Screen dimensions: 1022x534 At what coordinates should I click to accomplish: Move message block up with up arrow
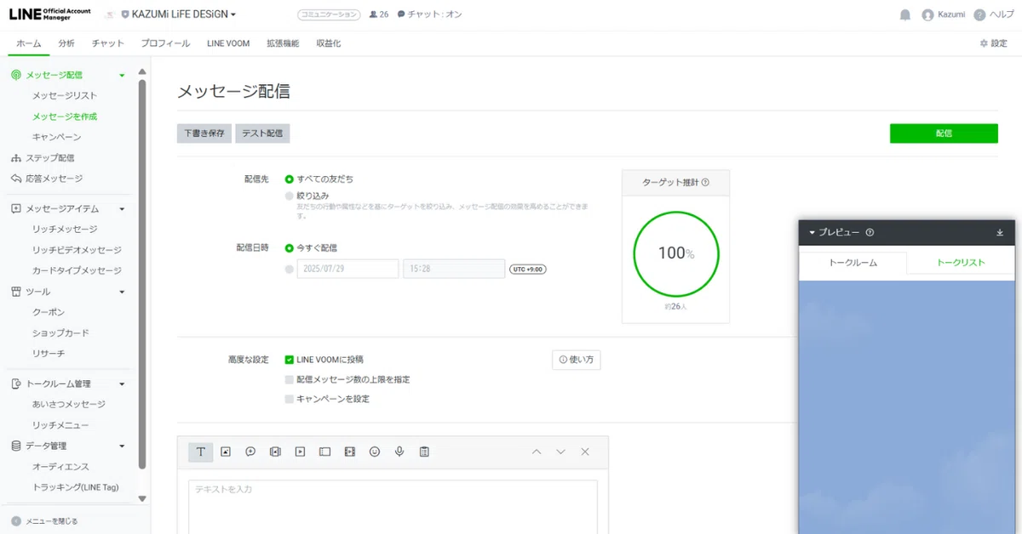pyautogui.click(x=537, y=452)
